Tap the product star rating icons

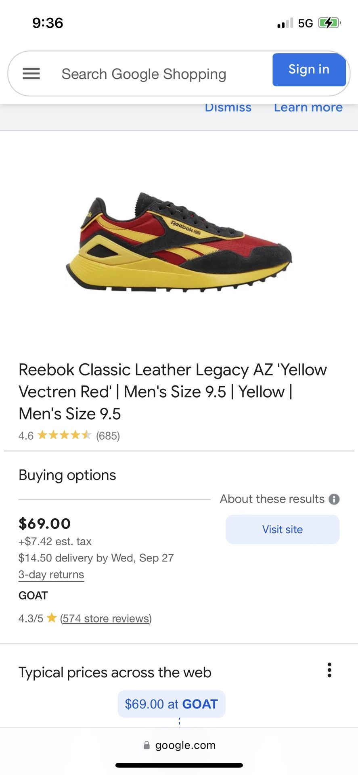(x=65, y=435)
